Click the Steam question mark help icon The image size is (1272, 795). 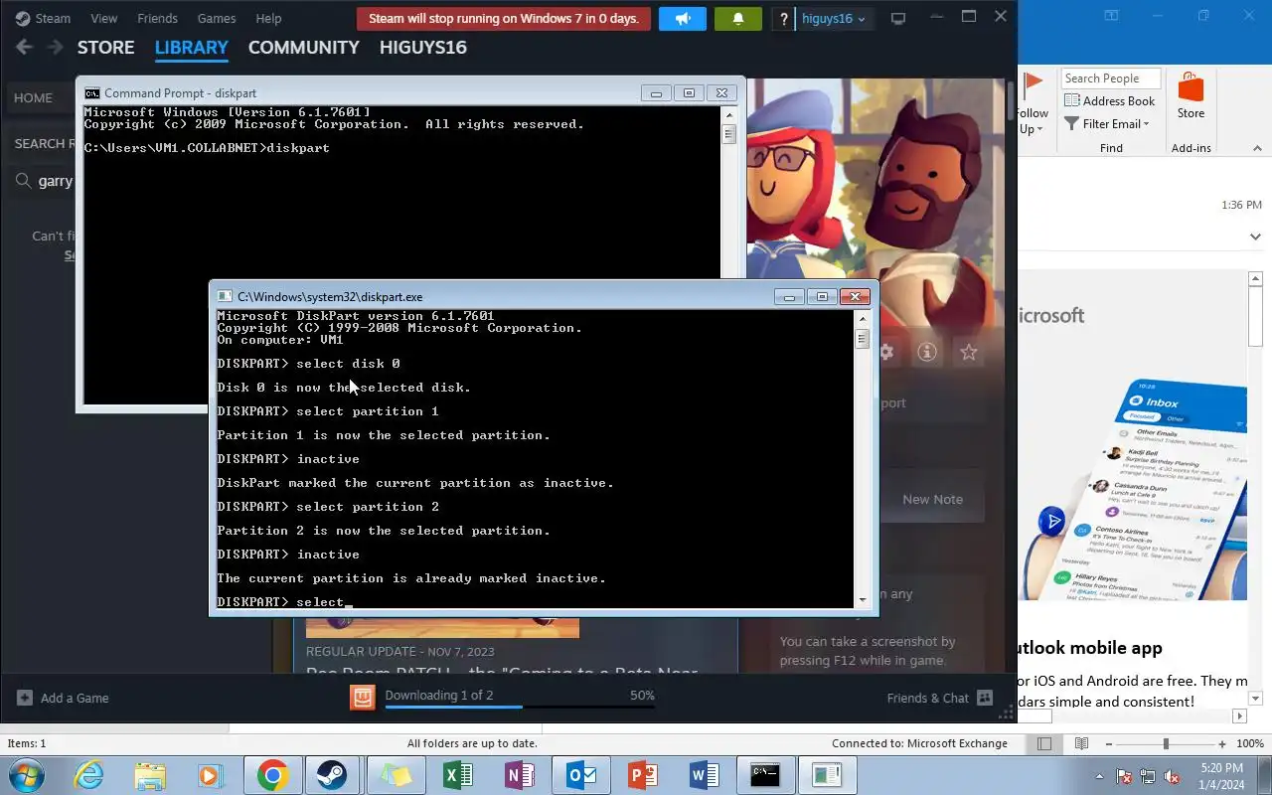point(784,18)
